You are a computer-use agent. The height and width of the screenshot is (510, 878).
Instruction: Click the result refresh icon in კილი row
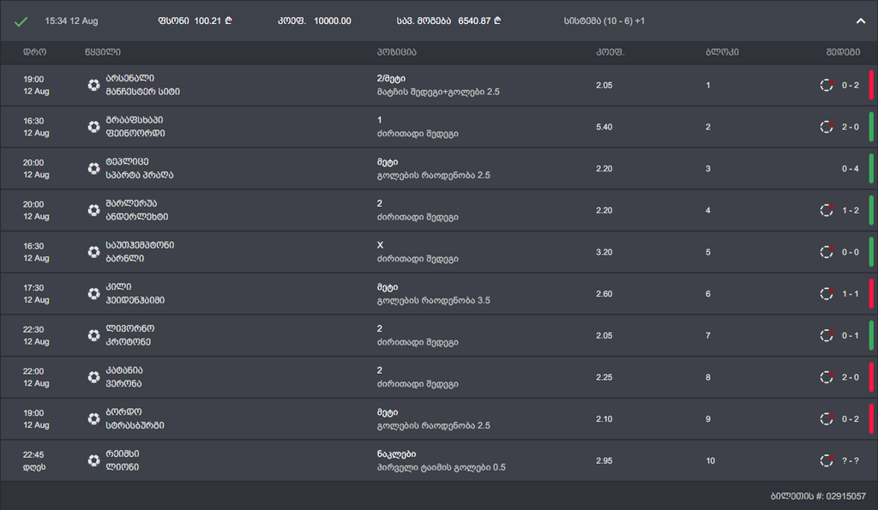827,294
